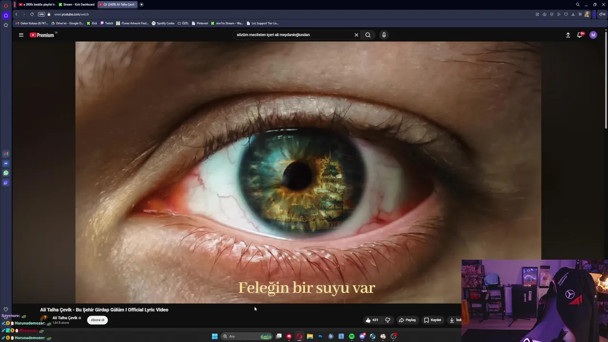Switch to the 2000s baddie playlist tab

(x=37, y=4)
